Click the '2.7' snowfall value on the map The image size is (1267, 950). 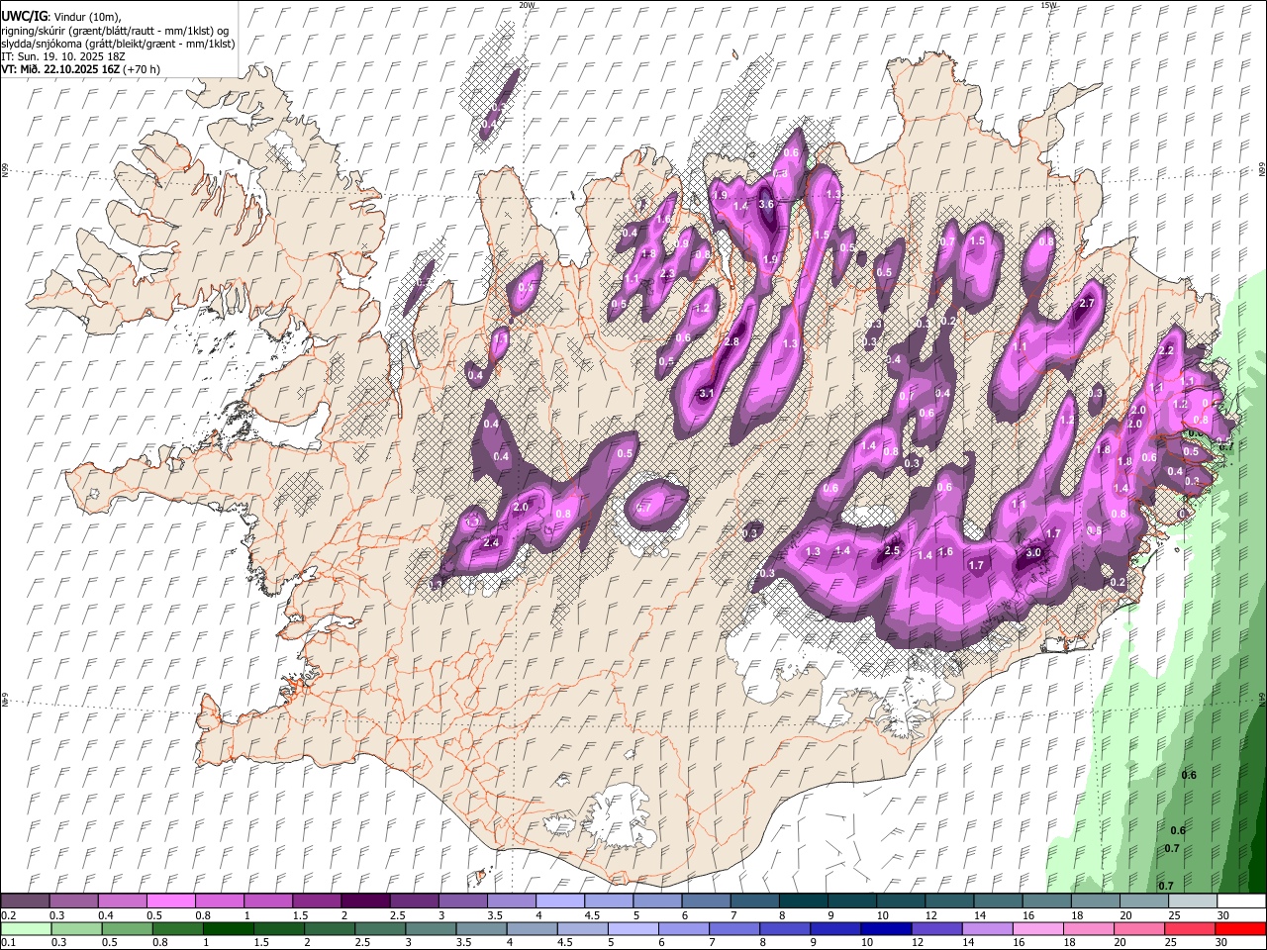coord(1086,303)
